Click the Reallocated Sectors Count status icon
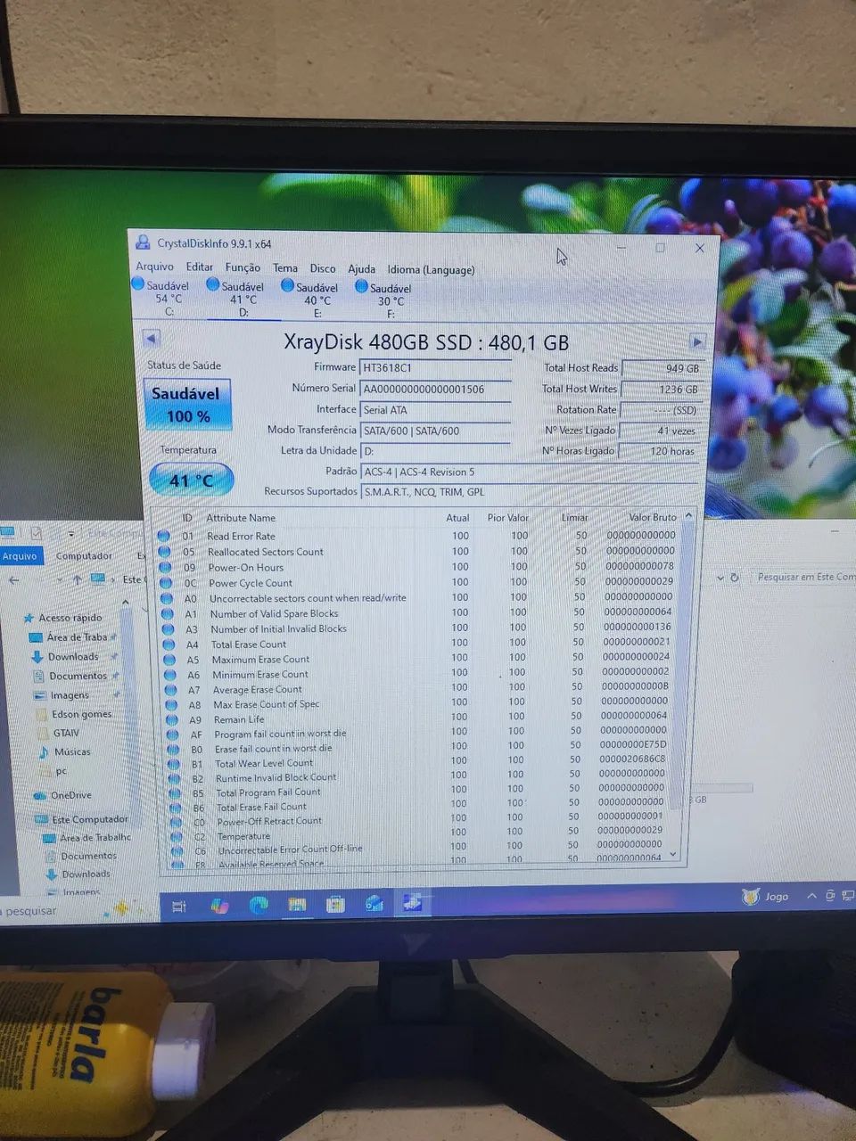The image size is (856, 1141). tap(164, 552)
